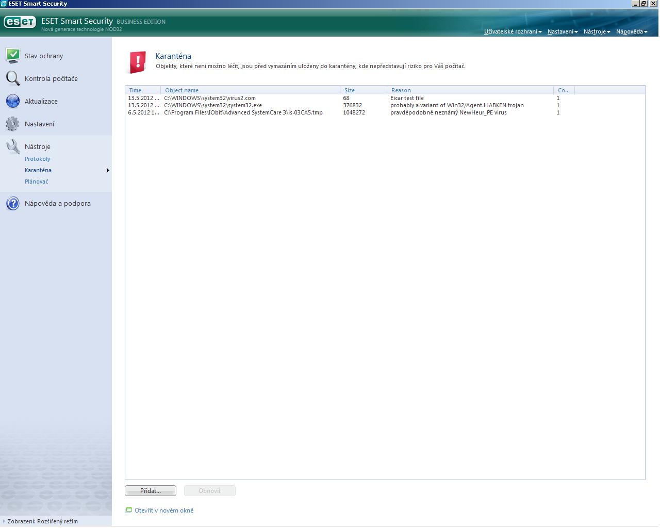Click the new window icon beside Otevřít link
This screenshot has width=660, height=528.
pyautogui.click(x=128, y=510)
